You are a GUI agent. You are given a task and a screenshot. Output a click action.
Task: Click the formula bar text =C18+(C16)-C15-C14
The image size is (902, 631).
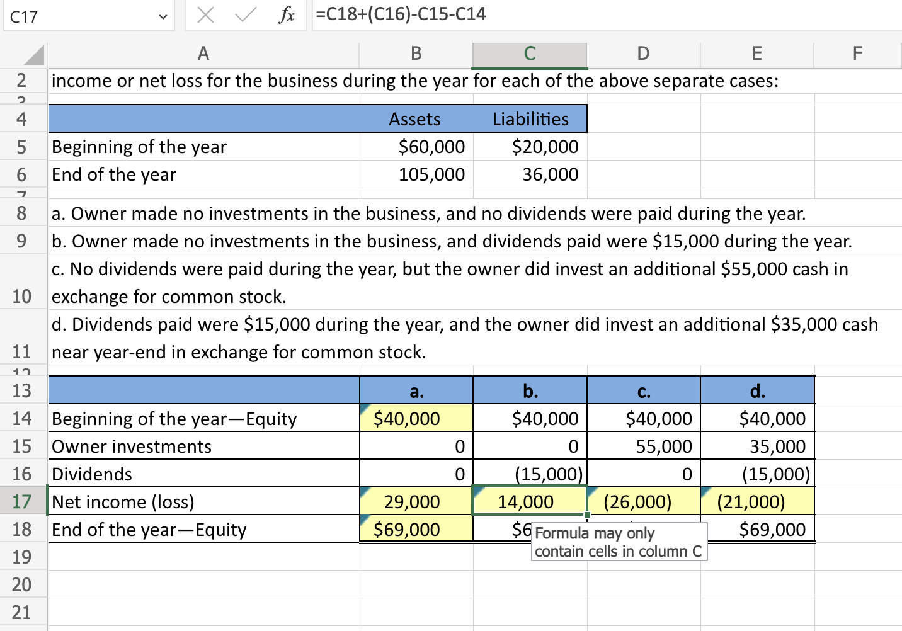[401, 14]
